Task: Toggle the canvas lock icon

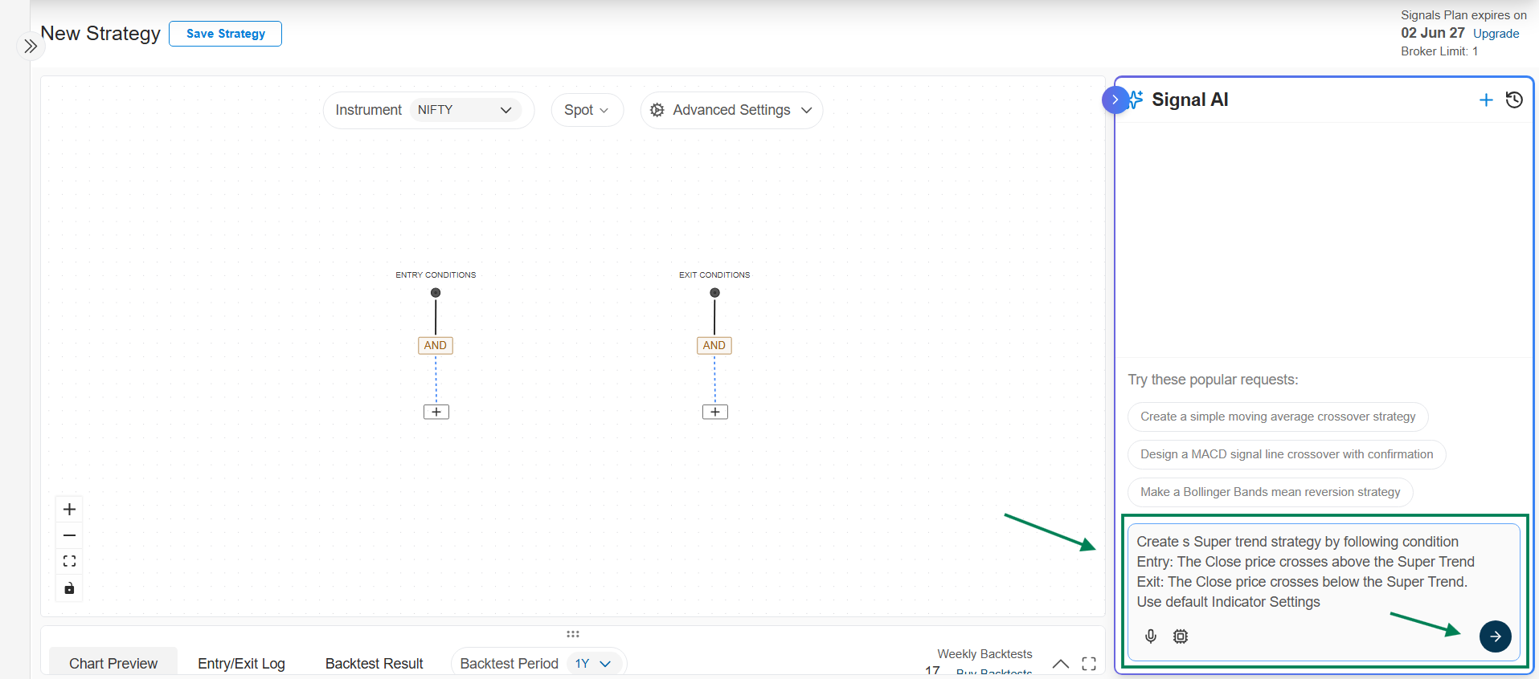Action: tap(70, 588)
